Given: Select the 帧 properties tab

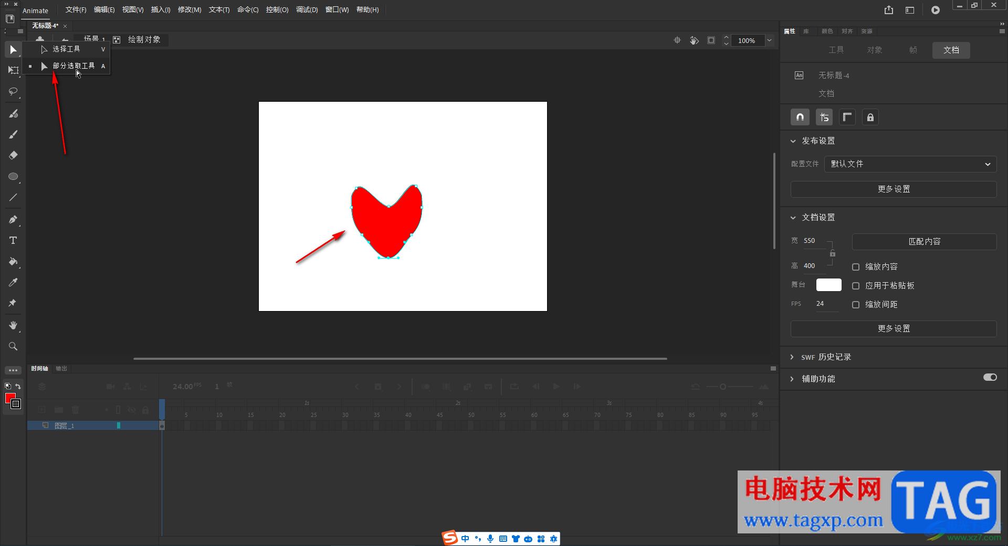Looking at the screenshot, I should (x=913, y=50).
